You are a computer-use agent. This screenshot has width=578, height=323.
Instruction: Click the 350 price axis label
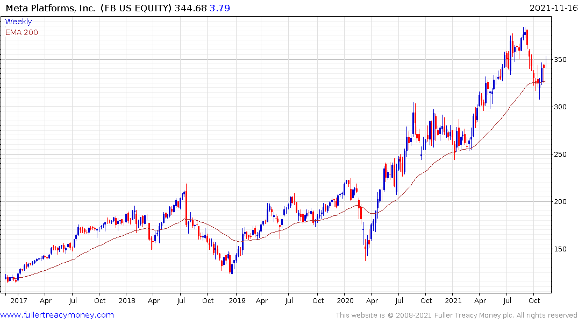click(560, 59)
